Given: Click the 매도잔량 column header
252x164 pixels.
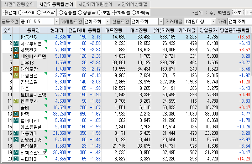Looking at the screenshot, I should click(x=114, y=30).
